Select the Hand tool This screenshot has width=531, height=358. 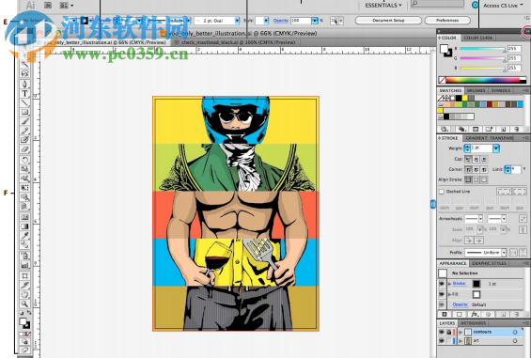click(24, 294)
